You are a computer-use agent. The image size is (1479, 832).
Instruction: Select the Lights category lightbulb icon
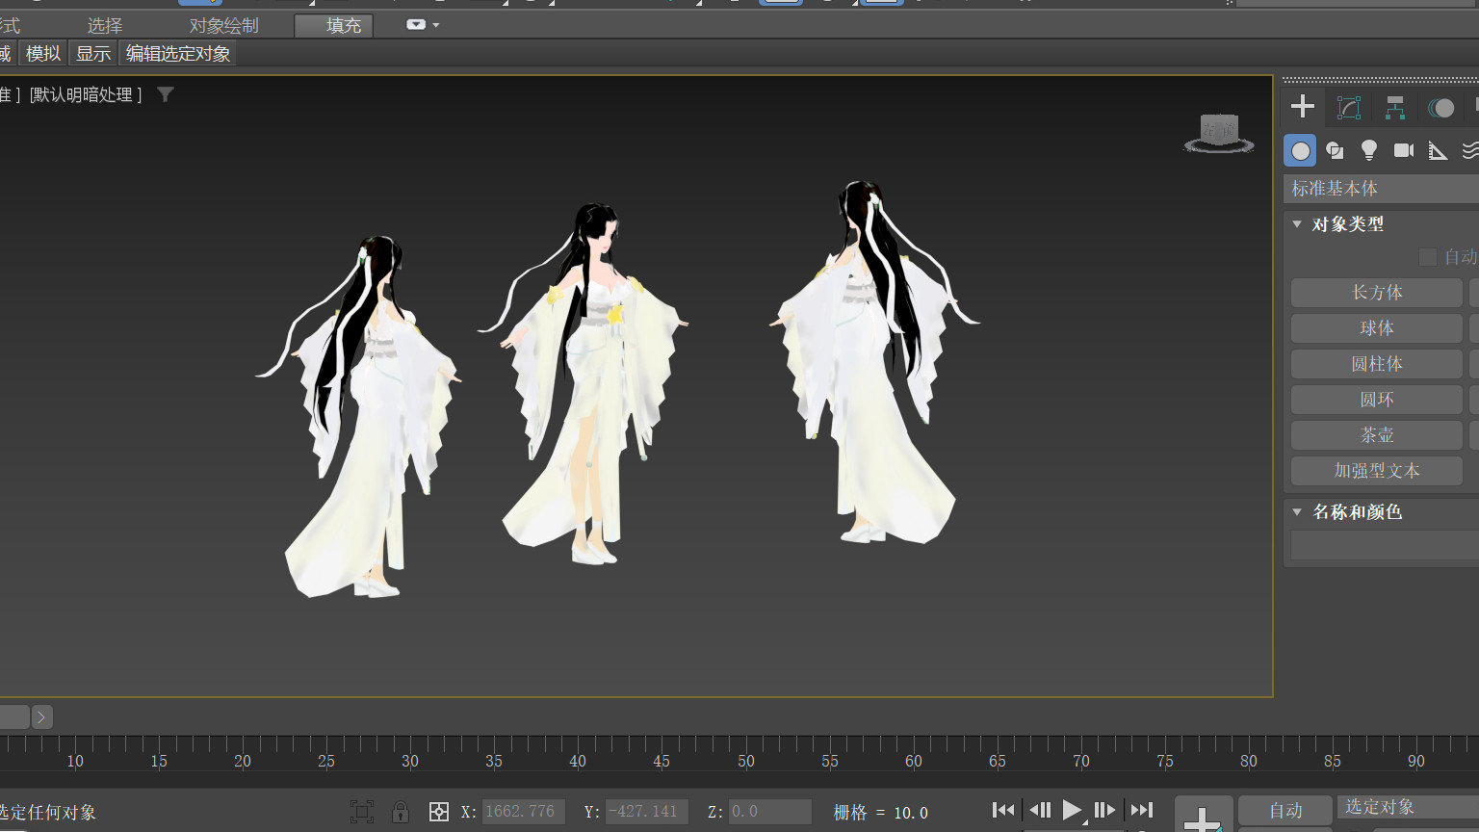coord(1368,150)
